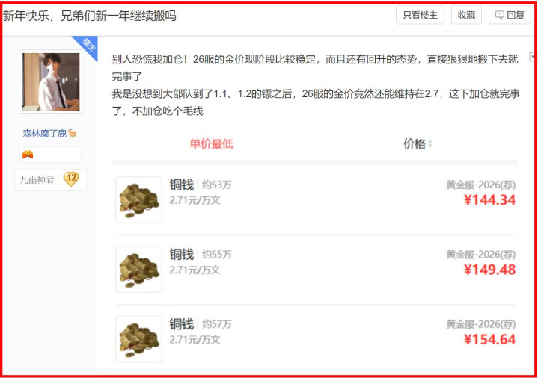
Task: Toggle the 价格 sort arrows
Action: 430,144
